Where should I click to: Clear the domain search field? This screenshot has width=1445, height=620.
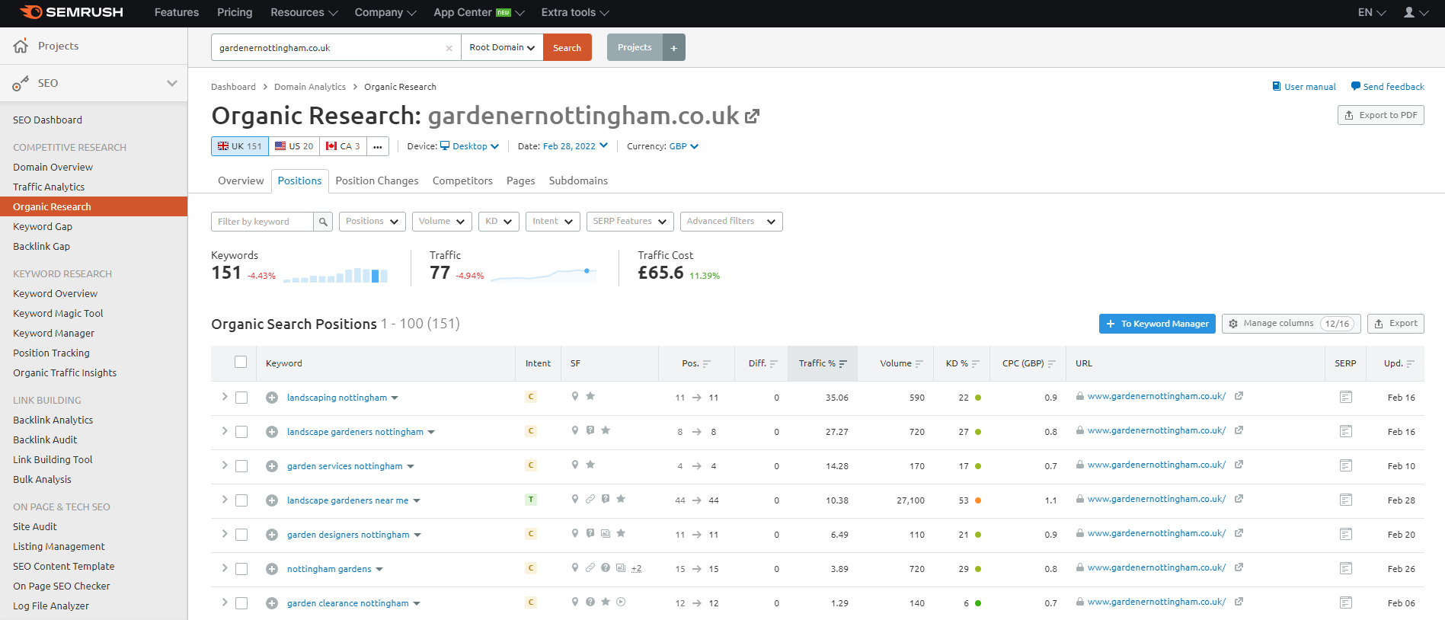point(449,48)
